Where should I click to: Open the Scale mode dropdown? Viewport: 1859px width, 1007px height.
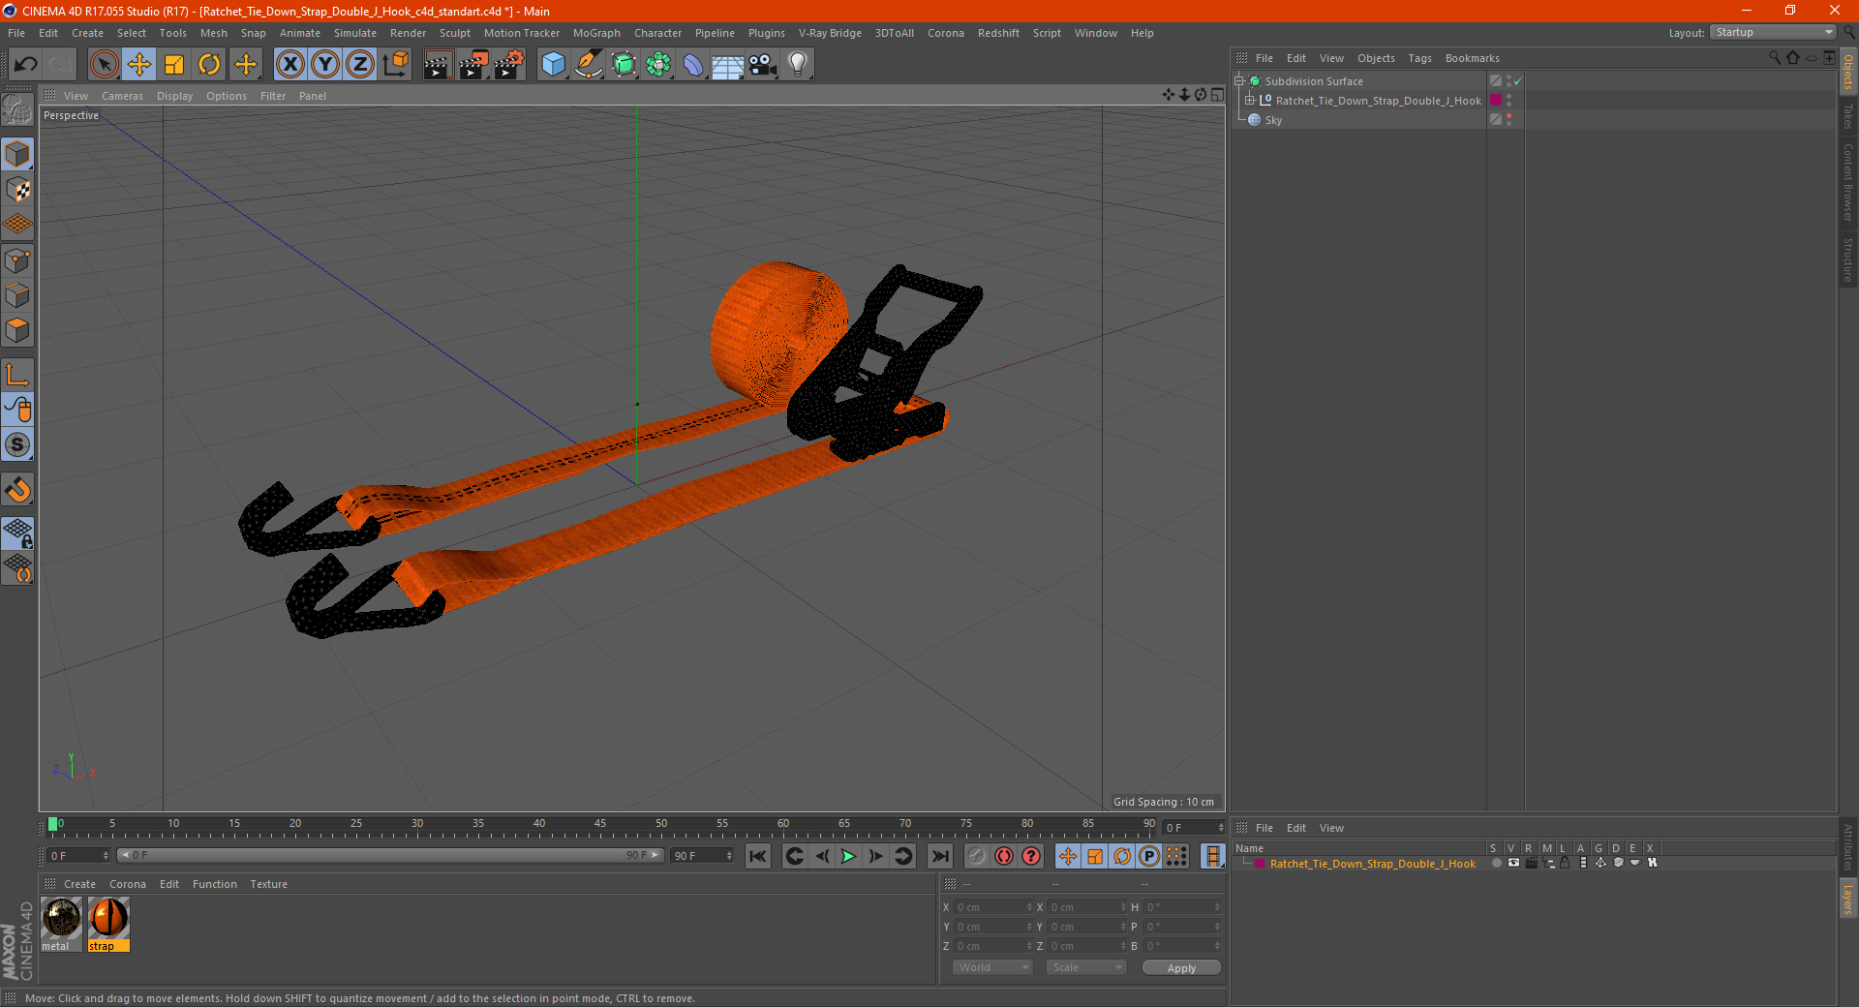(x=1086, y=967)
